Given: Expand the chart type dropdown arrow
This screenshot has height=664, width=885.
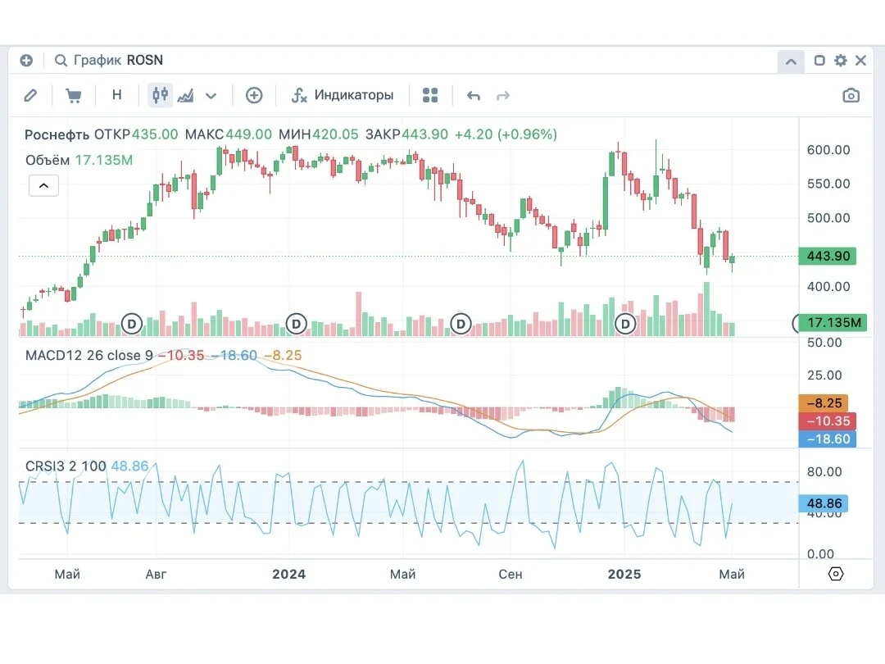Looking at the screenshot, I should [211, 96].
